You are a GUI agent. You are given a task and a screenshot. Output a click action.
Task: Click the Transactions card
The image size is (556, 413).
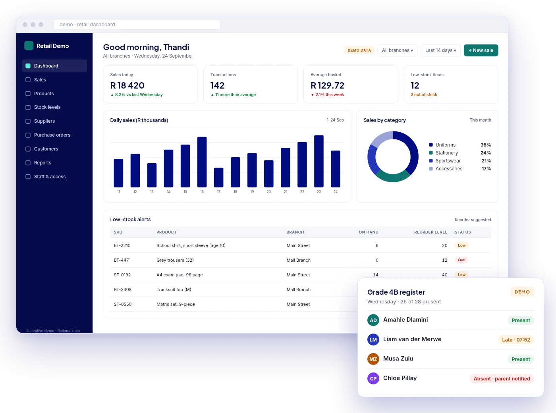coord(251,85)
